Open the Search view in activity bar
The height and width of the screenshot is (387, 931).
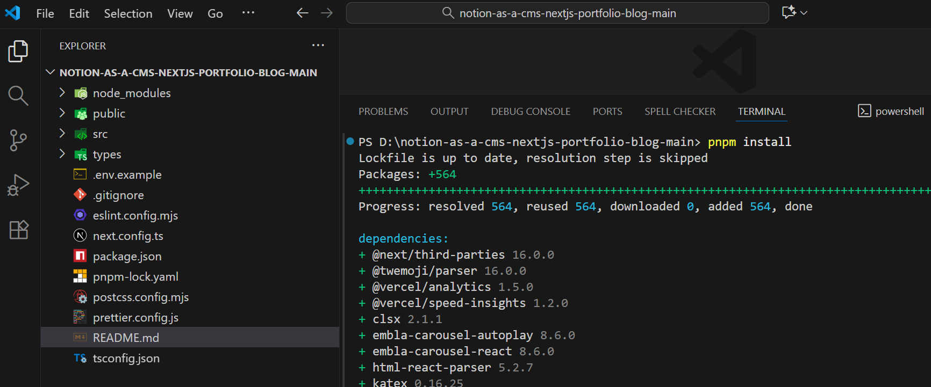coord(18,96)
